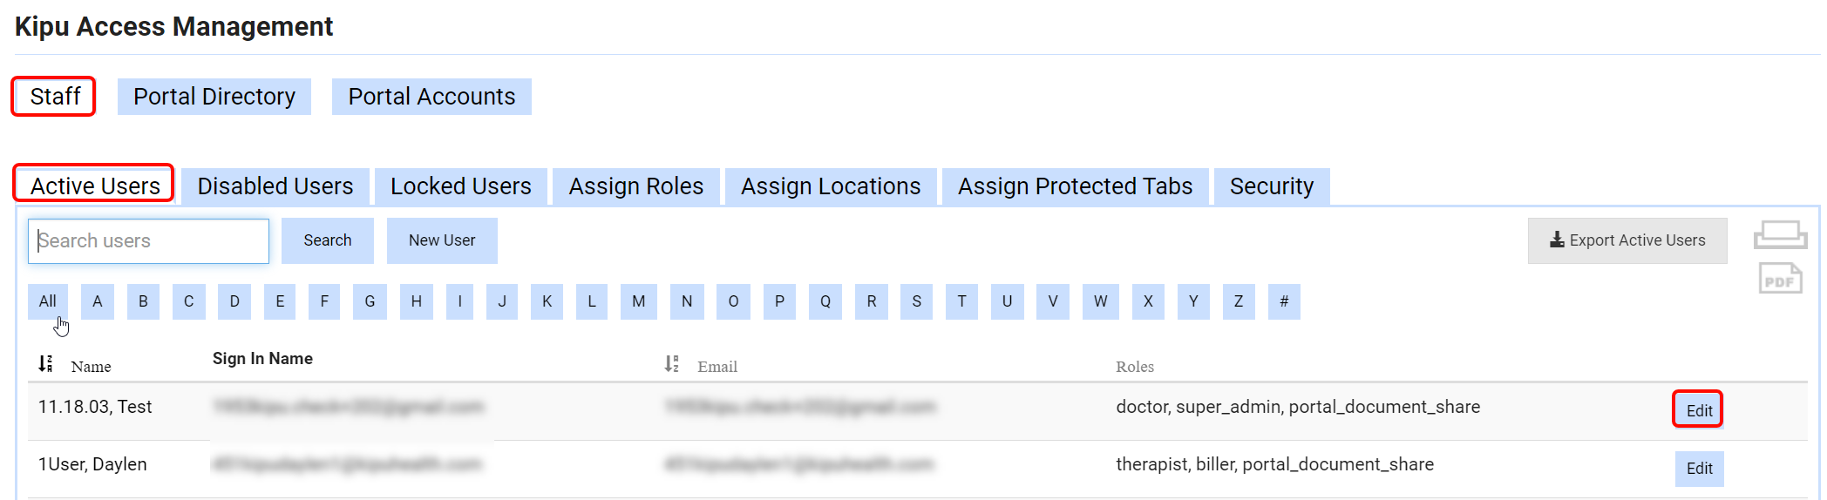Click the Search button
The image size is (1827, 500).
328,240
